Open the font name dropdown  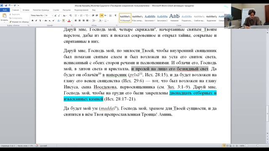pos(44,16)
